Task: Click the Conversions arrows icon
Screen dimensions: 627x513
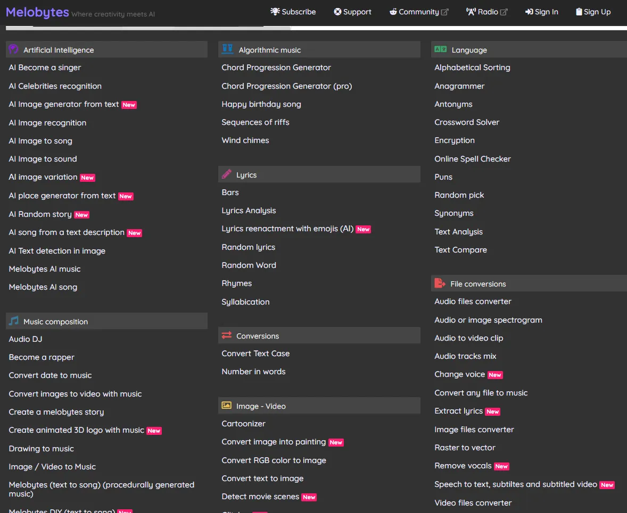Action: tap(227, 335)
